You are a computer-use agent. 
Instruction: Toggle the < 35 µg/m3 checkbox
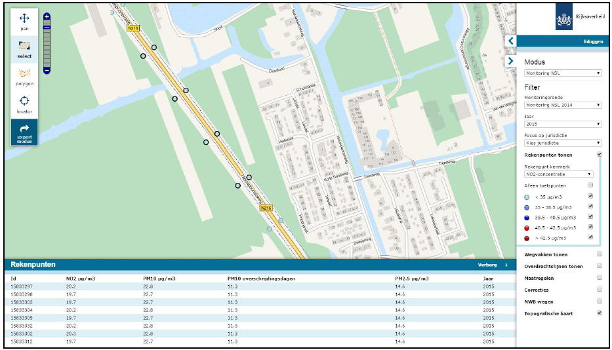[x=590, y=196]
